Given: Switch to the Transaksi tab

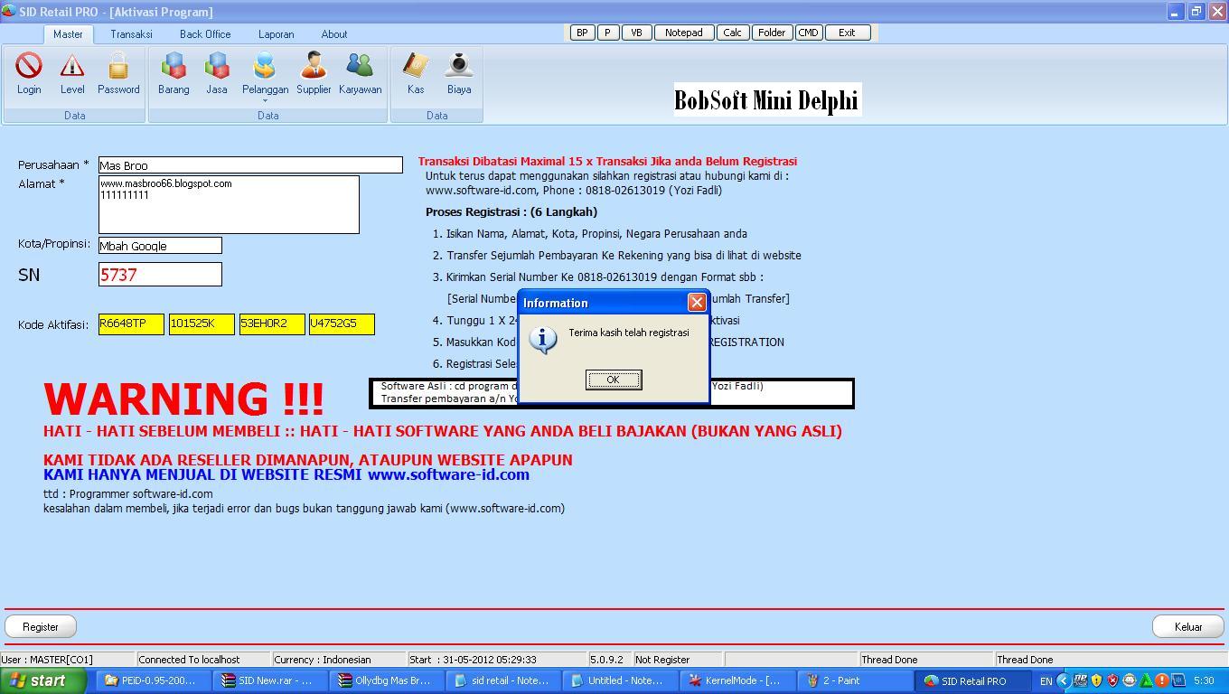Looking at the screenshot, I should click(130, 33).
